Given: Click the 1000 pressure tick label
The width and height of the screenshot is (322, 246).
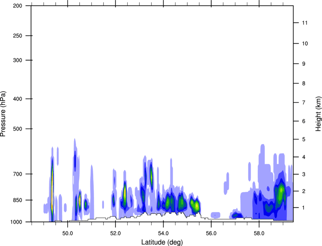Looking at the screenshot, I should click(x=16, y=222).
